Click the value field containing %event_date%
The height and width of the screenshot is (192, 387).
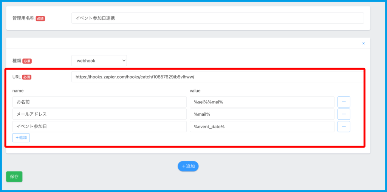pos(262,126)
